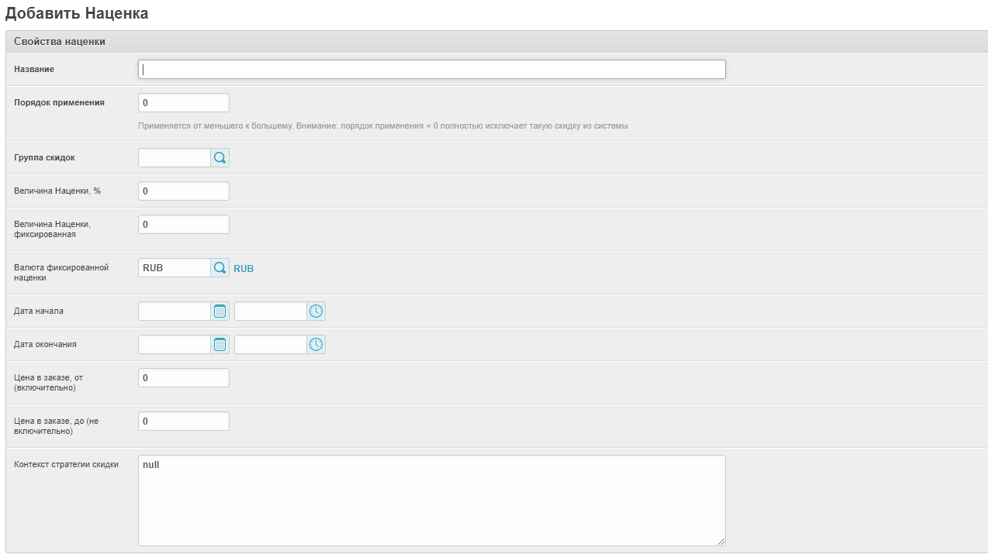Open clock time picker for Дата окончания
The image size is (988, 554).
tap(316, 345)
